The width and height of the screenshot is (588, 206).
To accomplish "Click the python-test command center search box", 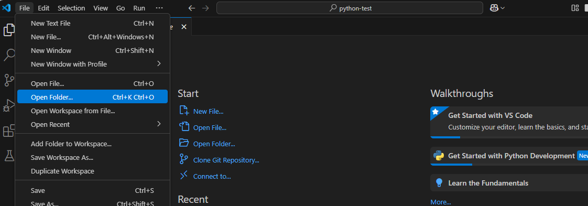I will click(350, 8).
